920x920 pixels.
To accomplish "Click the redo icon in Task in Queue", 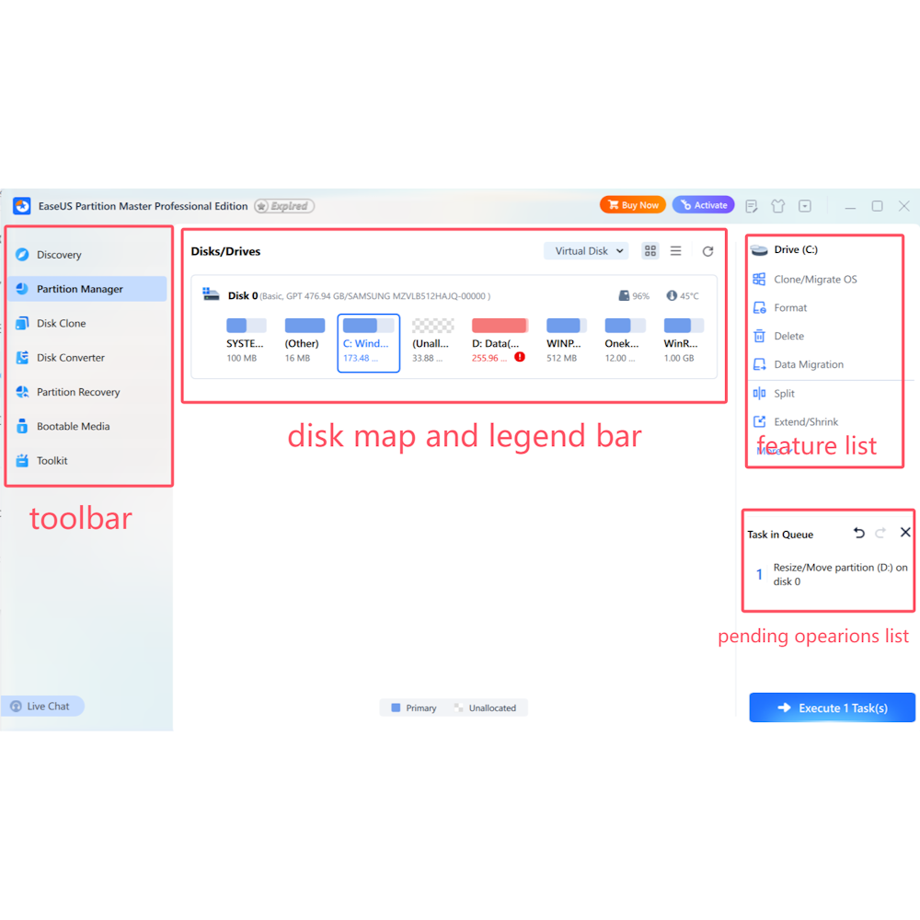I will pyautogui.click(x=880, y=533).
